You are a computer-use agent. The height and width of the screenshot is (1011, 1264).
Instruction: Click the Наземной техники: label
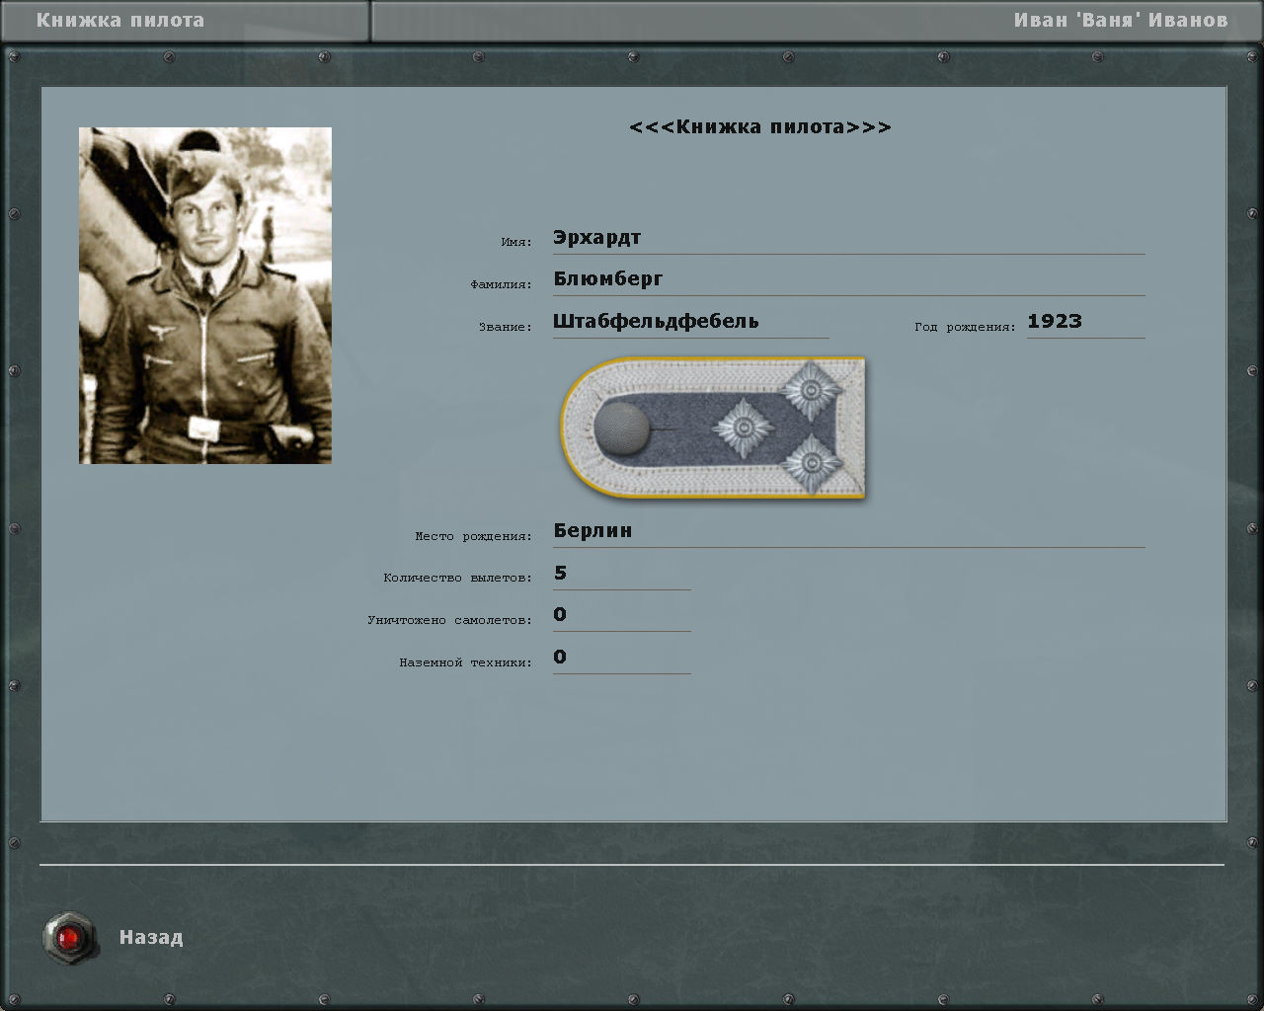(465, 662)
